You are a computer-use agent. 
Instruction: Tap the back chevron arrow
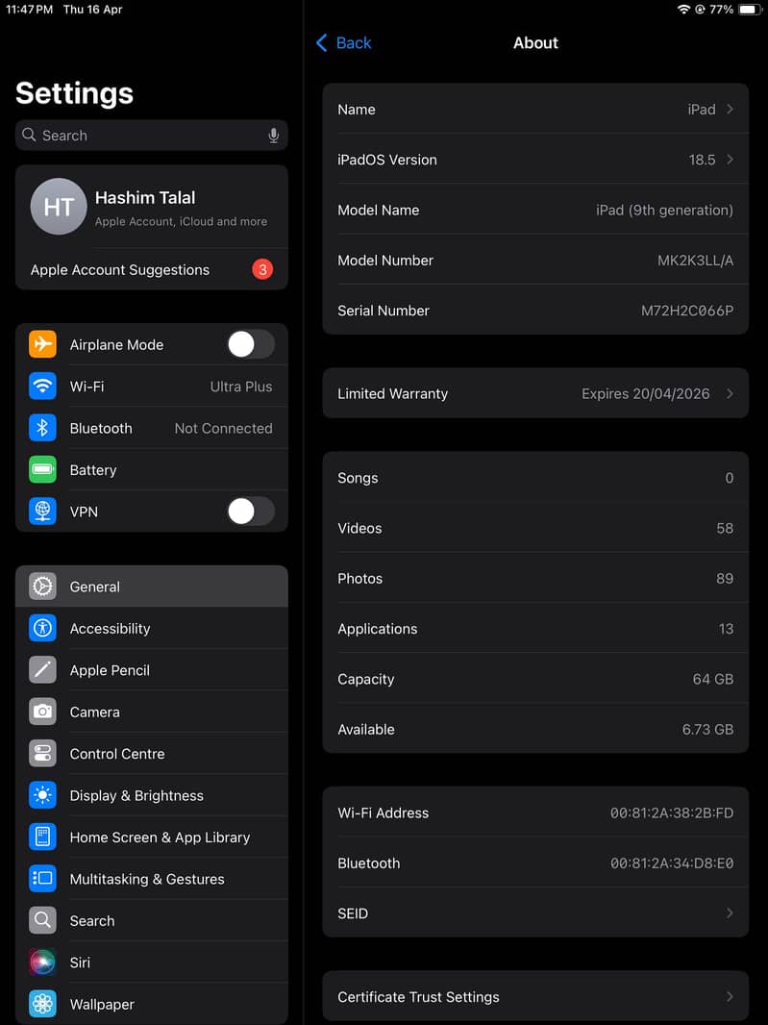322,43
